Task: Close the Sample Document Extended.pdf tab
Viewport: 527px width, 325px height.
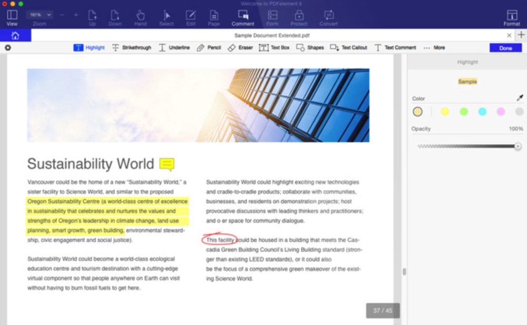Action: [x=509, y=35]
